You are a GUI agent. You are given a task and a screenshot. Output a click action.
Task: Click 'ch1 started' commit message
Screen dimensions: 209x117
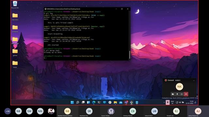53,45
